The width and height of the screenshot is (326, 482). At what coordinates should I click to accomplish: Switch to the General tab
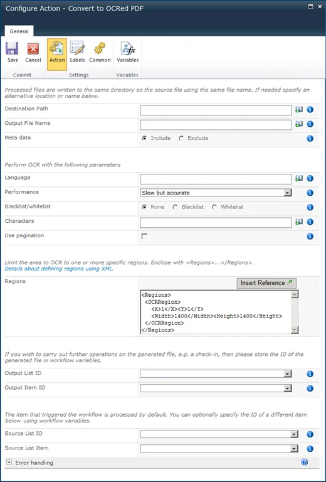click(19, 31)
